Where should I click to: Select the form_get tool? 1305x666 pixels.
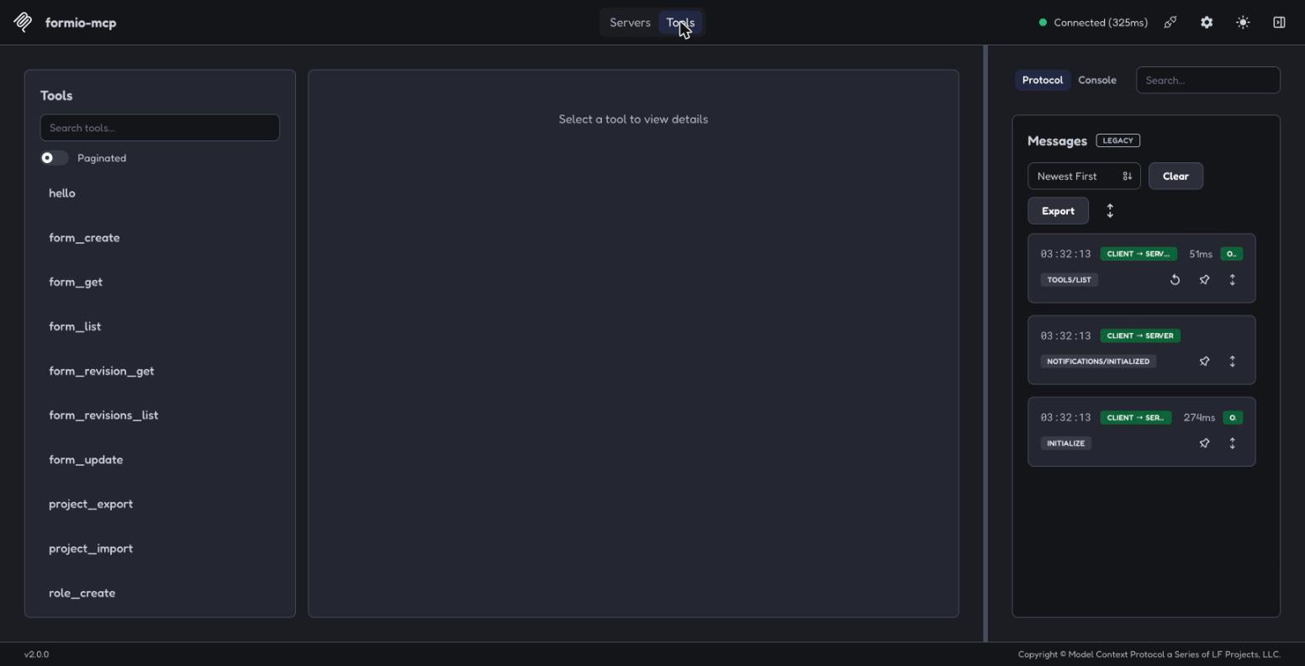click(x=160, y=283)
